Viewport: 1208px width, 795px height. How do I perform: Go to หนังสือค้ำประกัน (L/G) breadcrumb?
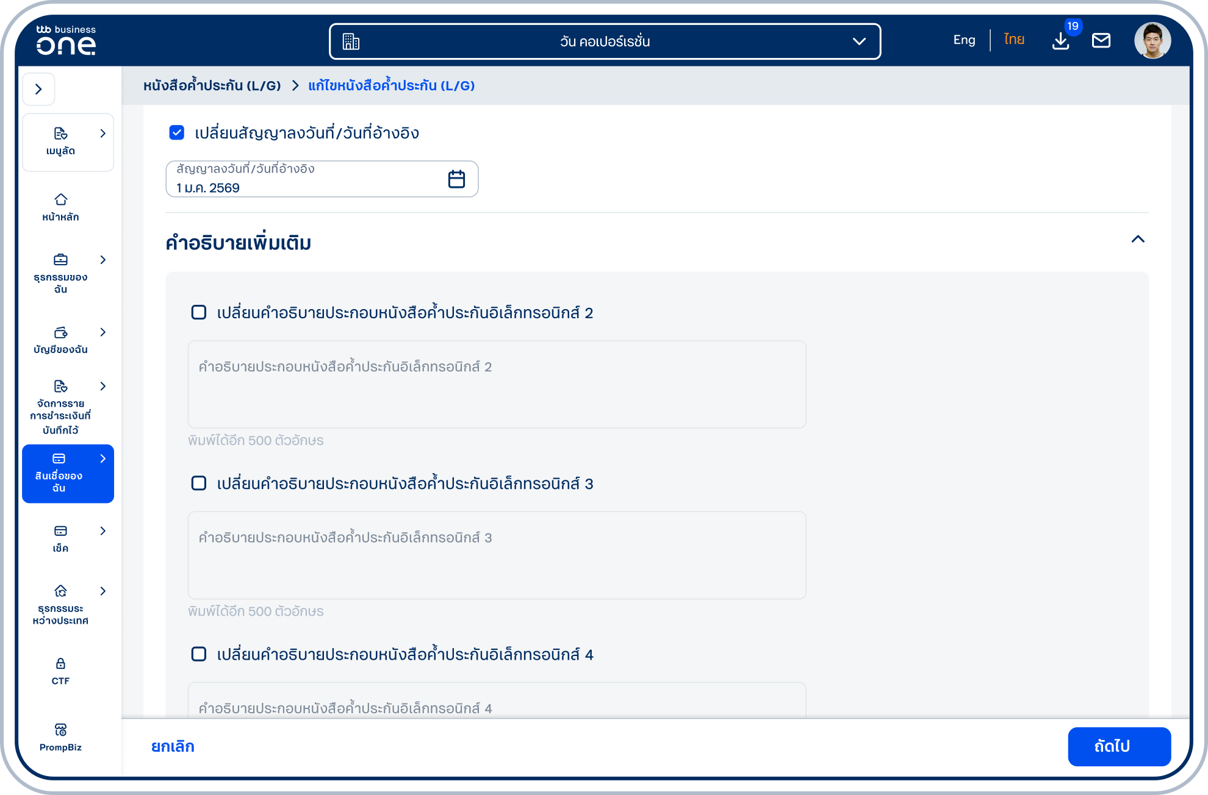click(x=212, y=85)
